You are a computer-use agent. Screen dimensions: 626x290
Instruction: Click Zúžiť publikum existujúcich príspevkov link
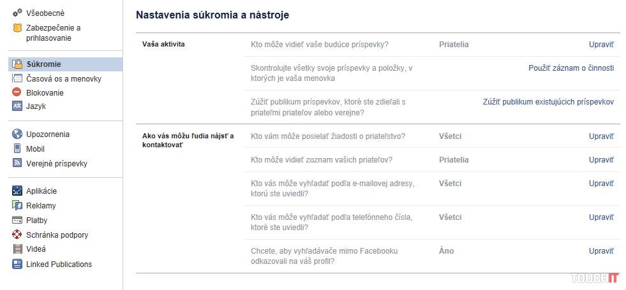[548, 102]
